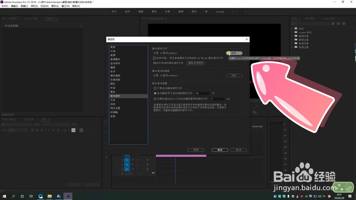Expand the 视频过渡 folder
This screenshot has width=356, height=200.
[x=292, y=47]
